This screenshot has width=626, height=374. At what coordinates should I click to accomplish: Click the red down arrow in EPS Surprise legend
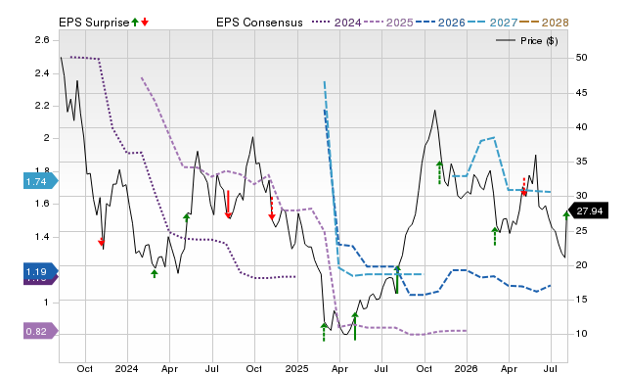pyautogui.click(x=145, y=23)
